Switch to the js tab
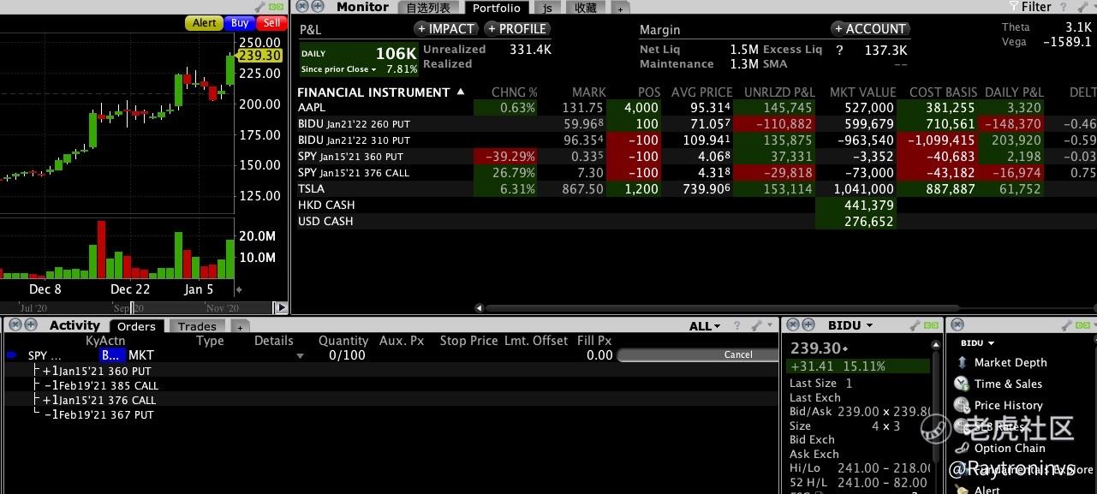This screenshot has width=1097, height=494. (547, 8)
